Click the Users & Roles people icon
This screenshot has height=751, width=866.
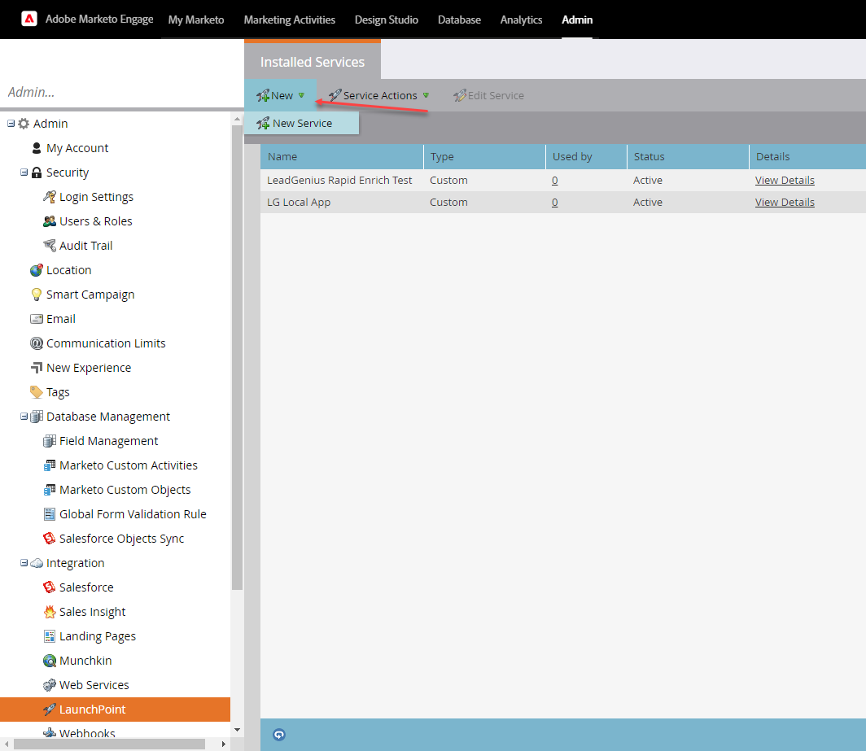click(x=50, y=221)
